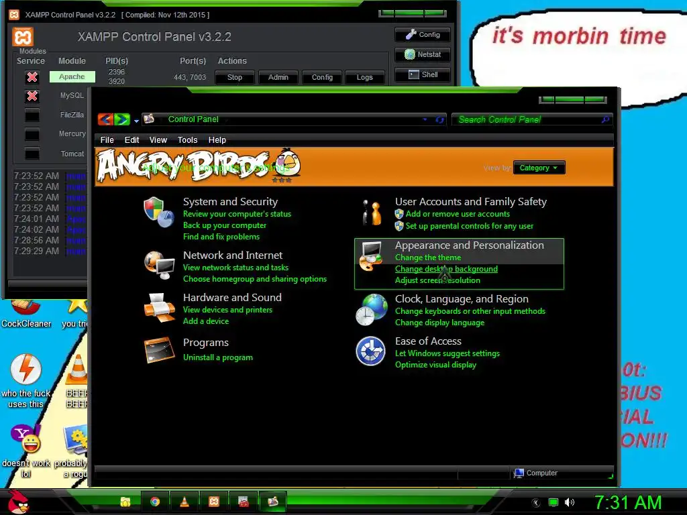The height and width of the screenshot is (515, 687).
Task: Click the '7:29:29 AM' log entry in XAMPP
Action: tap(36, 251)
